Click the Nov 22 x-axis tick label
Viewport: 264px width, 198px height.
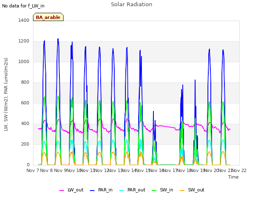pyautogui.click(x=239, y=170)
